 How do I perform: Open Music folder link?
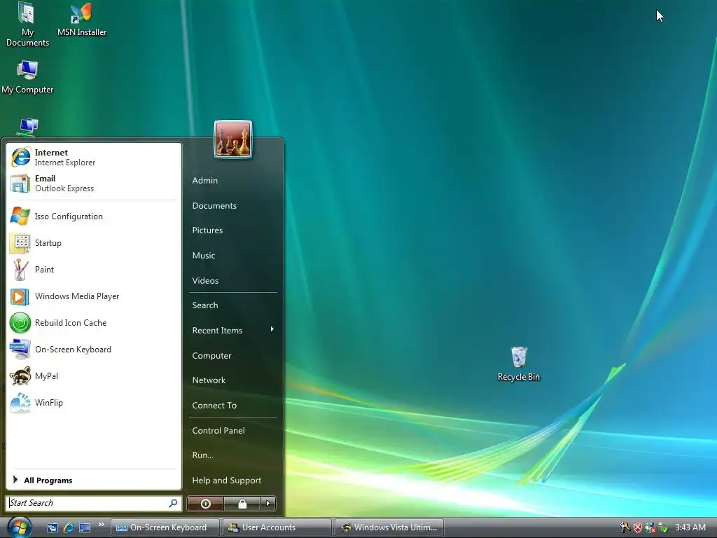coord(232,255)
